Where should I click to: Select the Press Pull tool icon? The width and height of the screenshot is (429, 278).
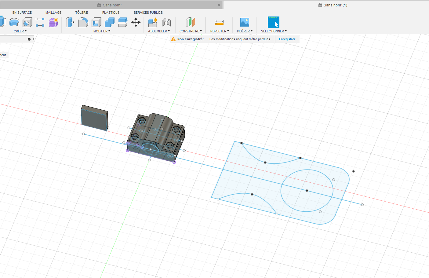(70, 22)
